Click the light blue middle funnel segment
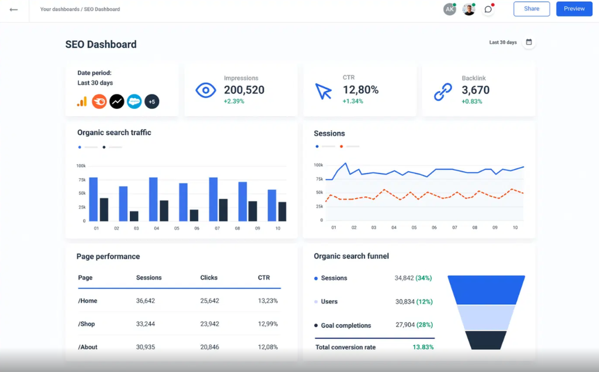The height and width of the screenshot is (372, 599). point(486,318)
